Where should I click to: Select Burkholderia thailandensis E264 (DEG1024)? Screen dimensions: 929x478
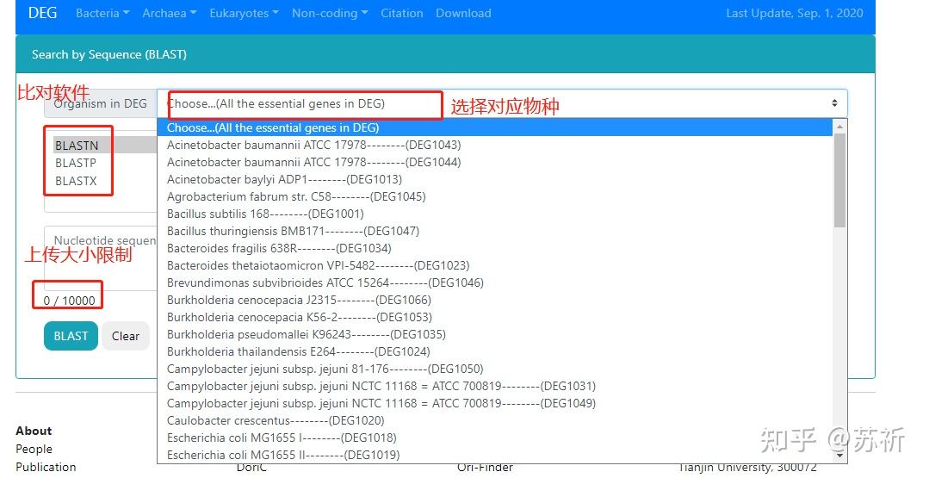coord(495,351)
